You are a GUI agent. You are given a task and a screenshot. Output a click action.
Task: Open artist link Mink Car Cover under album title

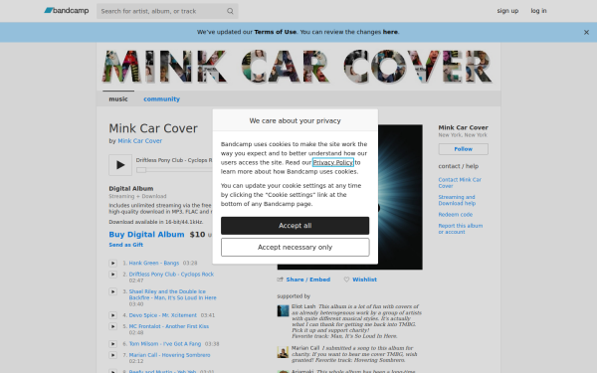139,141
